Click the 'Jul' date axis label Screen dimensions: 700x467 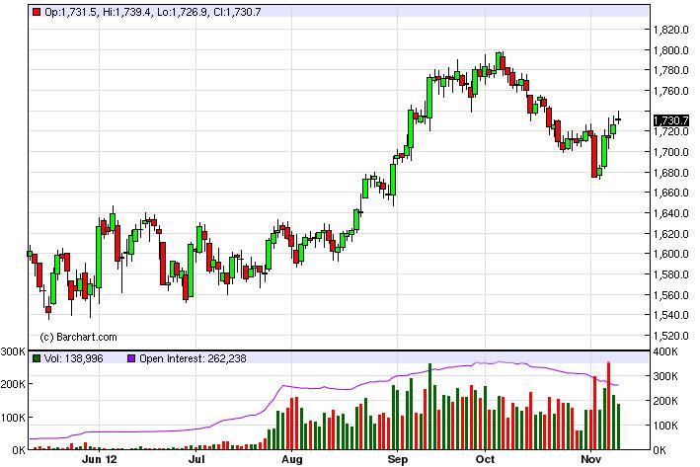196,459
